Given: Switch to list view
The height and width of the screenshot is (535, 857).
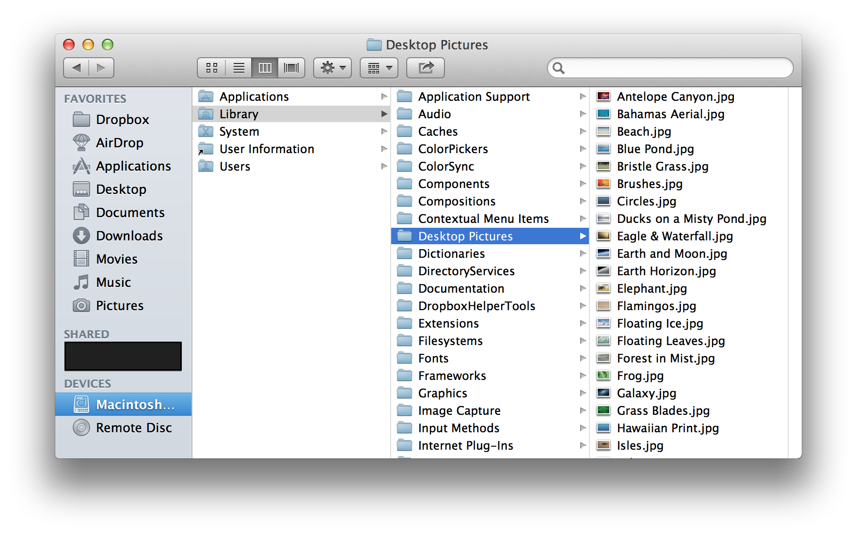Looking at the screenshot, I should point(238,68).
